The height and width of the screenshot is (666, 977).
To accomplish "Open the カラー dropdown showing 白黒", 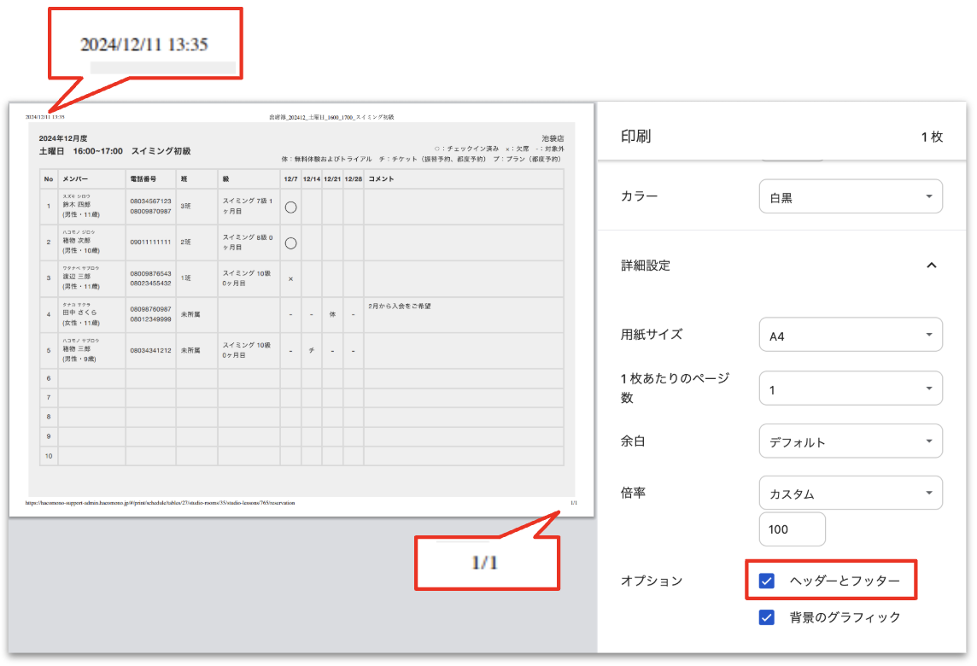I will click(851, 197).
